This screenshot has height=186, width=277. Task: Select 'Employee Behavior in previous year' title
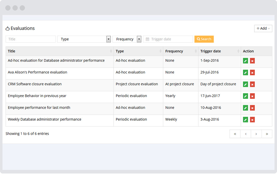(37, 96)
